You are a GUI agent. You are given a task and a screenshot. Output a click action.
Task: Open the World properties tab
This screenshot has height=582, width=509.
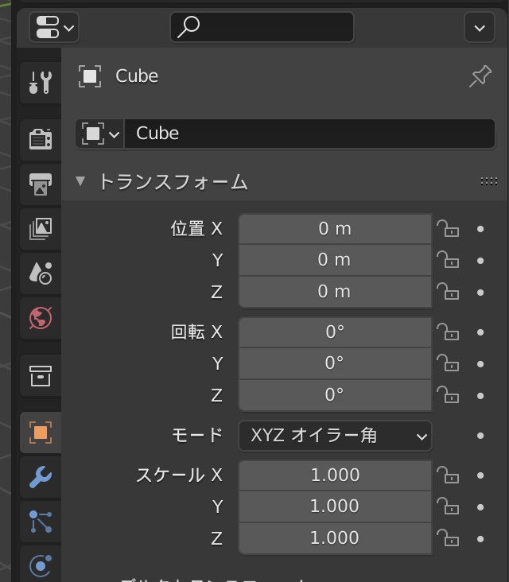pos(40,318)
